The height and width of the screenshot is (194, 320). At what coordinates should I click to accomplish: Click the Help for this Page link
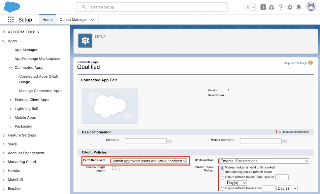[295, 63]
